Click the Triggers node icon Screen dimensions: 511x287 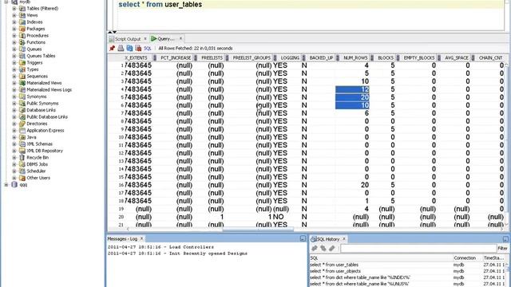pyautogui.click(x=22, y=63)
